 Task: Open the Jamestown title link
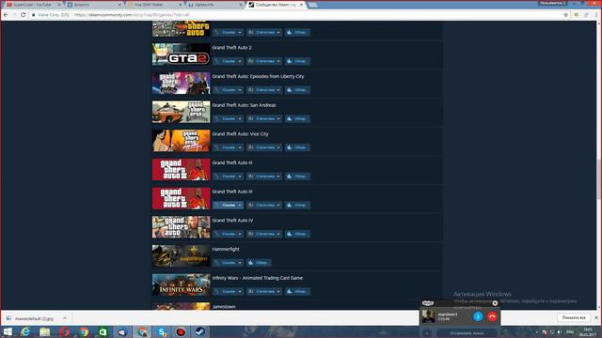pyautogui.click(x=224, y=307)
